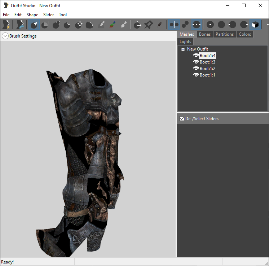Viewport: 269px width, 266px height.
Task: Toggle X-Mirror editing button
Action: (174, 25)
